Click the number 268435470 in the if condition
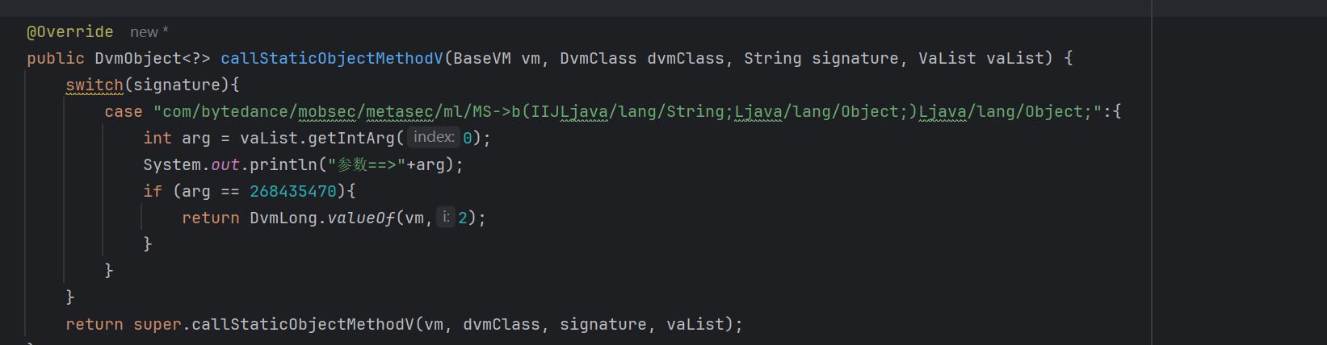Image resolution: width=1327 pixels, height=345 pixels. point(292,192)
